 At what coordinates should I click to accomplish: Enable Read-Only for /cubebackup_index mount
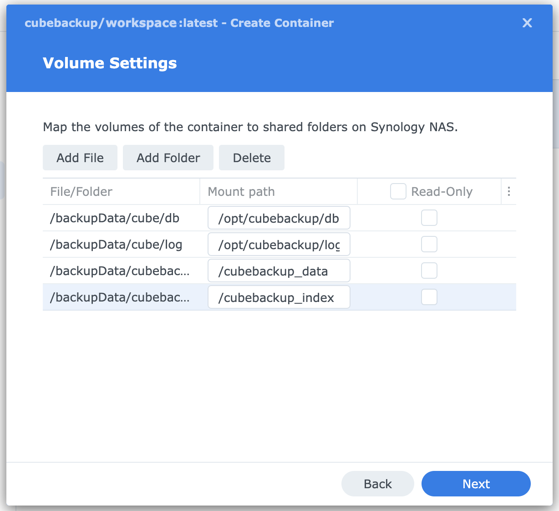click(429, 297)
